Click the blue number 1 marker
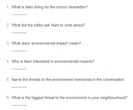133x110 pixels. pyautogui.click(x=8, y=7)
